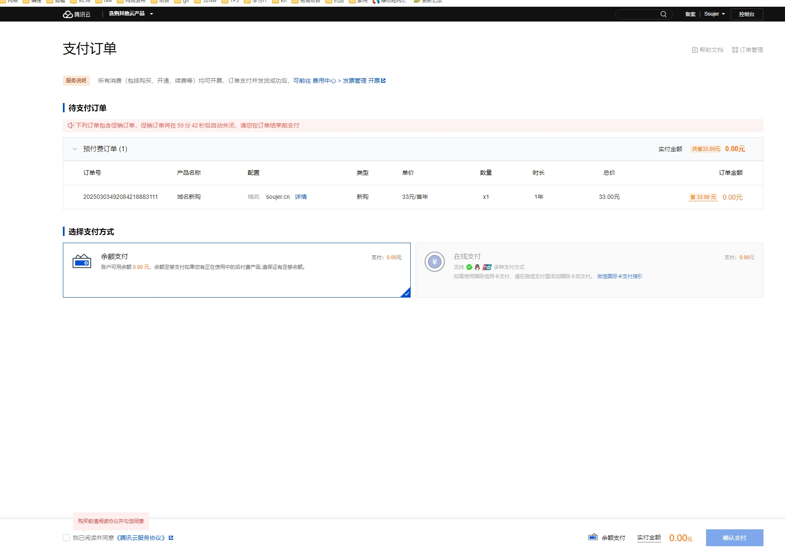This screenshot has height=550, width=785.
Task: Open 订单管理 order management link
Action: click(747, 50)
